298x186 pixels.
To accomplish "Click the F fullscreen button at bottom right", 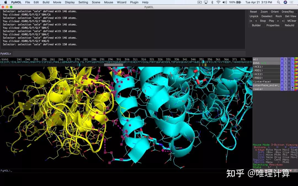I will click(x=295, y=171).
